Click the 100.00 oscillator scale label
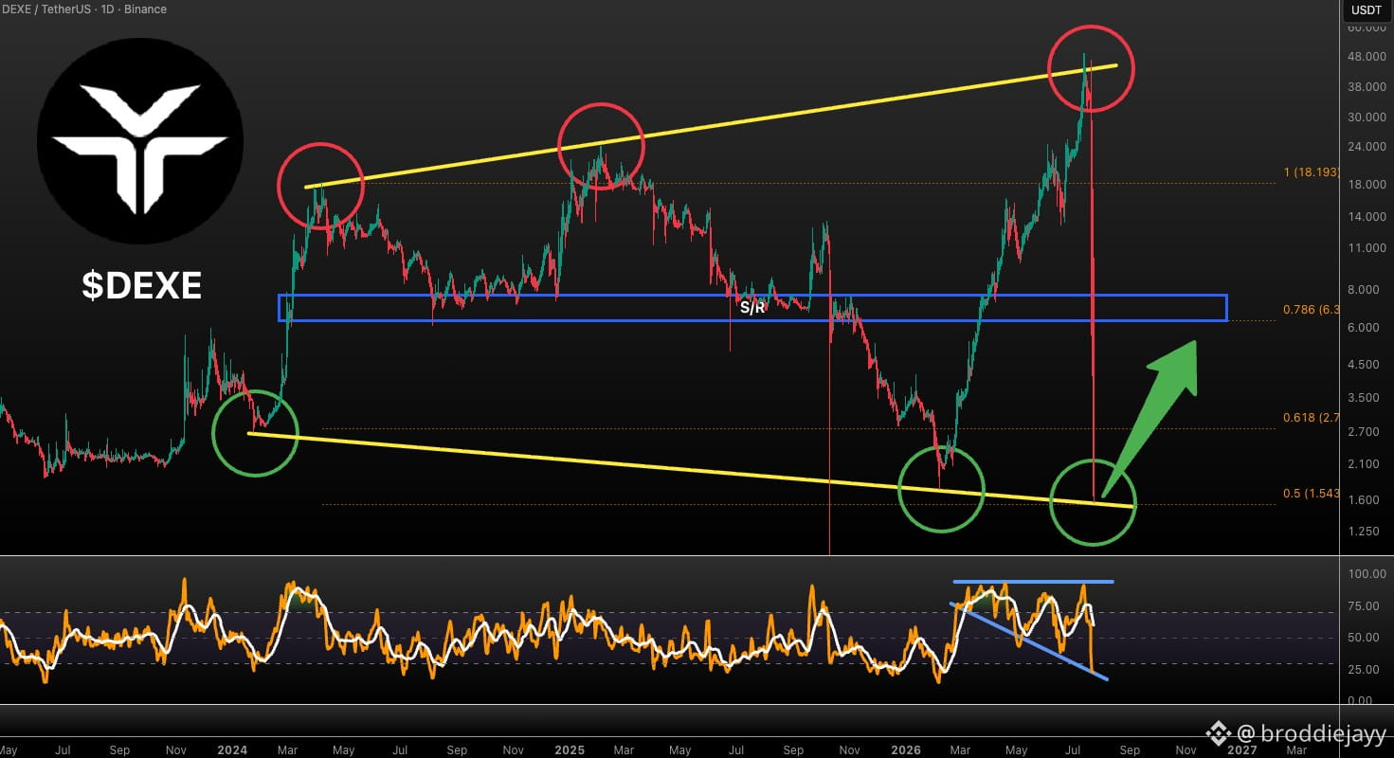Viewport: 1394px width, 758px height. [x=1366, y=574]
